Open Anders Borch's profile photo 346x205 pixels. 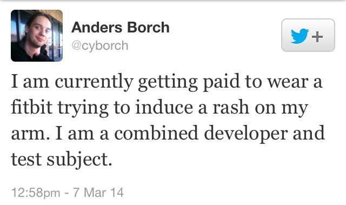pos(37,36)
